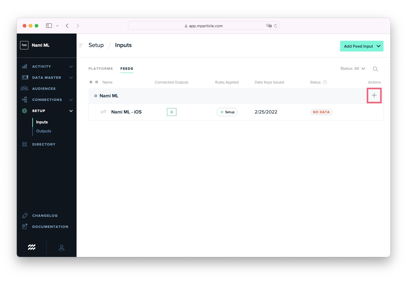Click the Rules Applied column header
This screenshot has width=411, height=289.
pyautogui.click(x=227, y=82)
